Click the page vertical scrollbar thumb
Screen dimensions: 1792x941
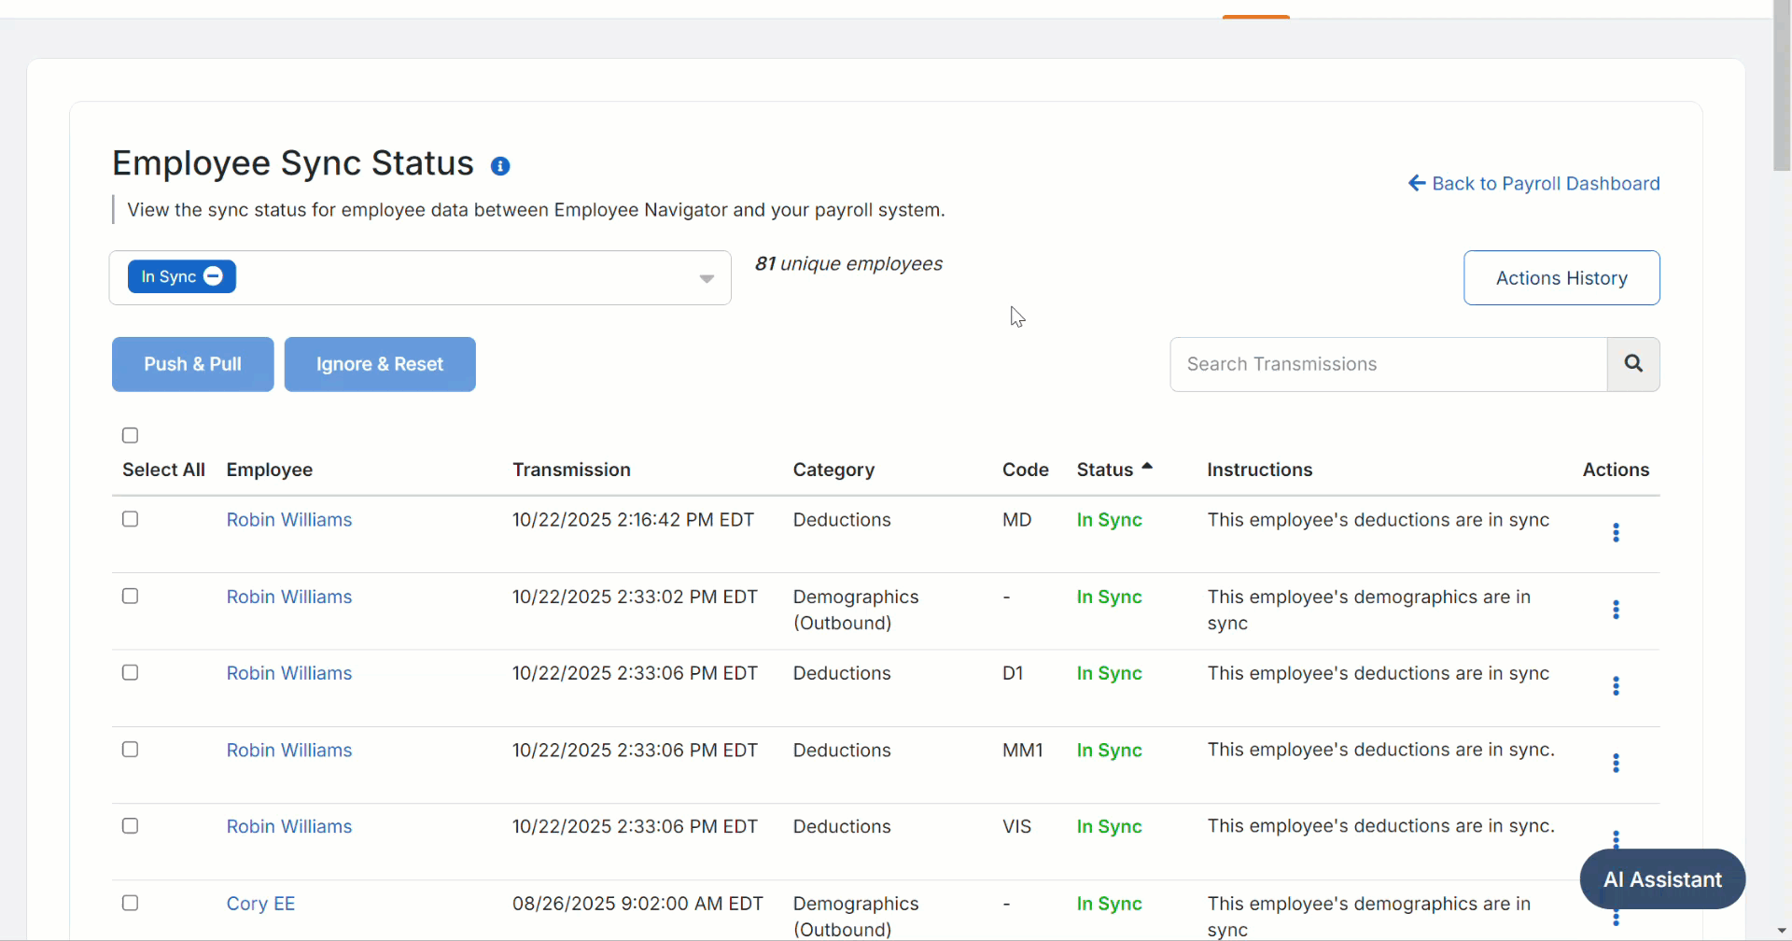coord(1782,86)
